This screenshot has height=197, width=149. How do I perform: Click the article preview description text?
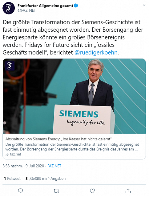72,147
